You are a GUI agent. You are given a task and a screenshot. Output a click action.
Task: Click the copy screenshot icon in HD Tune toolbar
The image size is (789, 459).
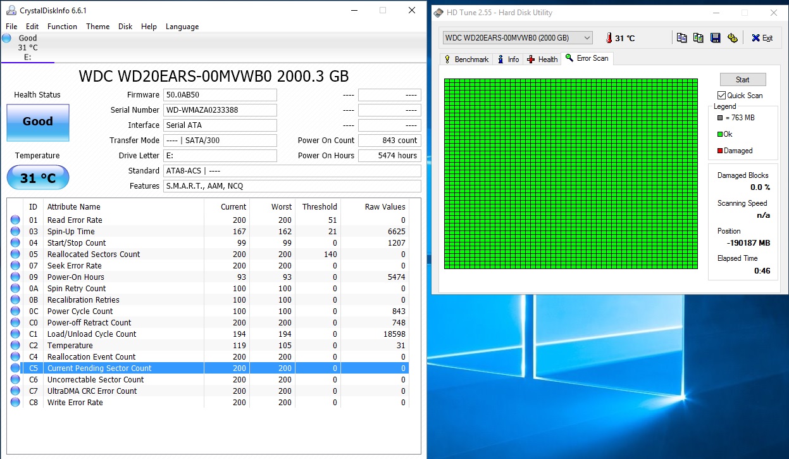[x=698, y=38]
